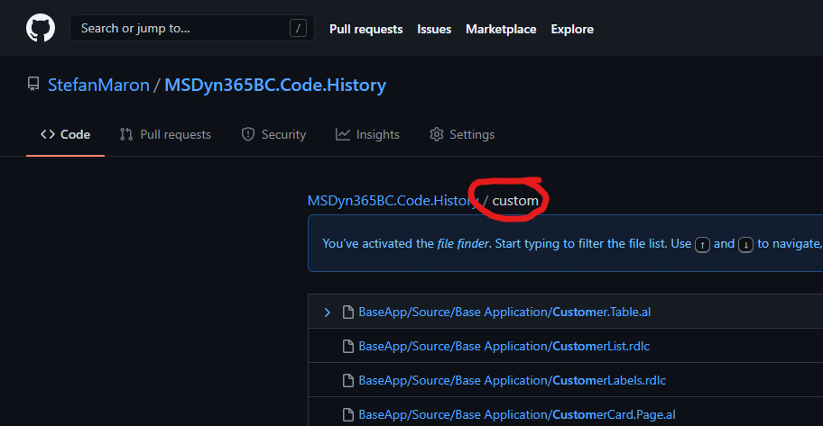Screen dimensions: 823x426
Task: Click the GitHub Octocat logo
Action: point(41,29)
